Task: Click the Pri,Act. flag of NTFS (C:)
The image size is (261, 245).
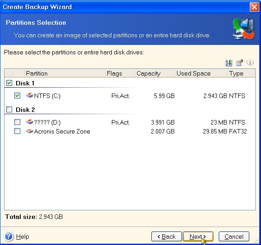Action: coord(120,96)
